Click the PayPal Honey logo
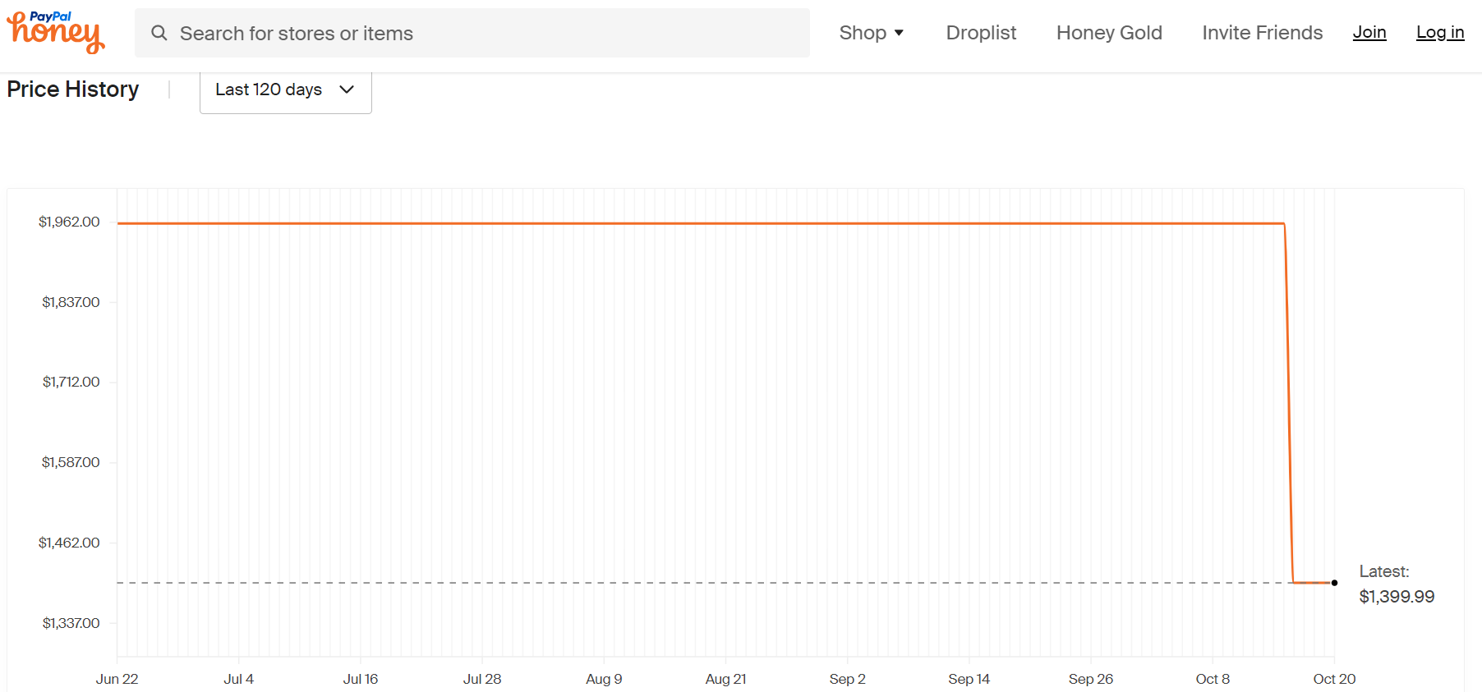The width and height of the screenshot is (1482, 692). (x=56, y=33)
